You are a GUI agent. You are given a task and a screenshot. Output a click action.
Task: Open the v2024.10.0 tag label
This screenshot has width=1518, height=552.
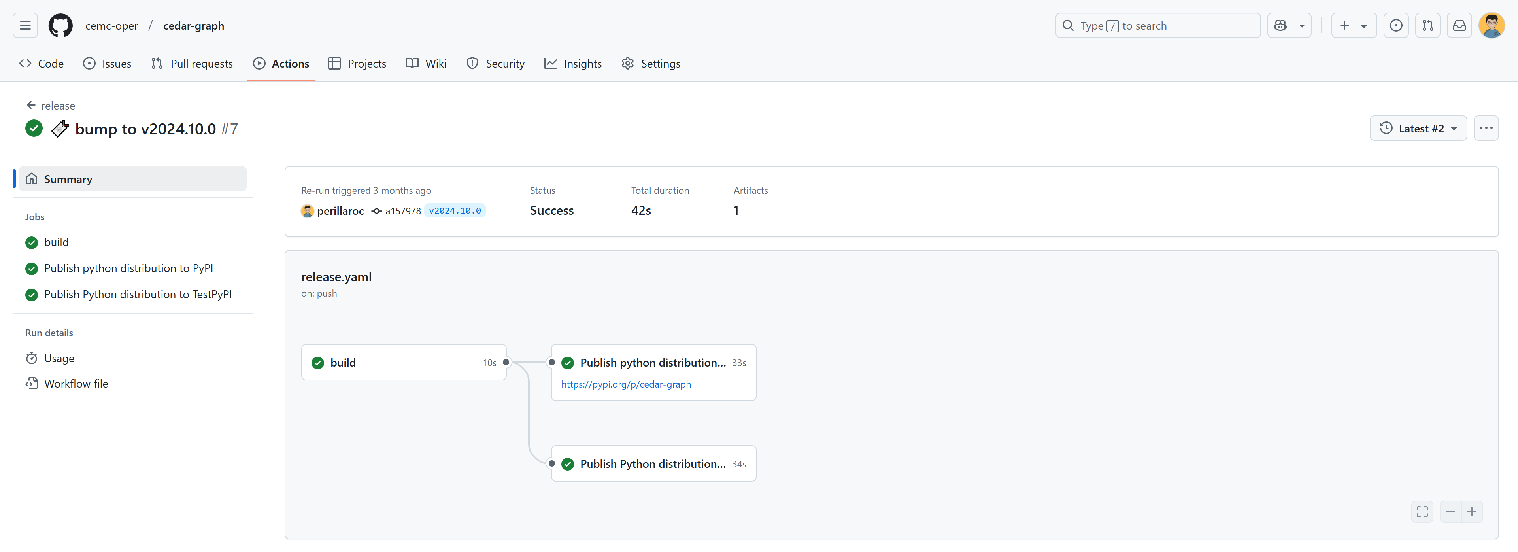pos(455,210)
